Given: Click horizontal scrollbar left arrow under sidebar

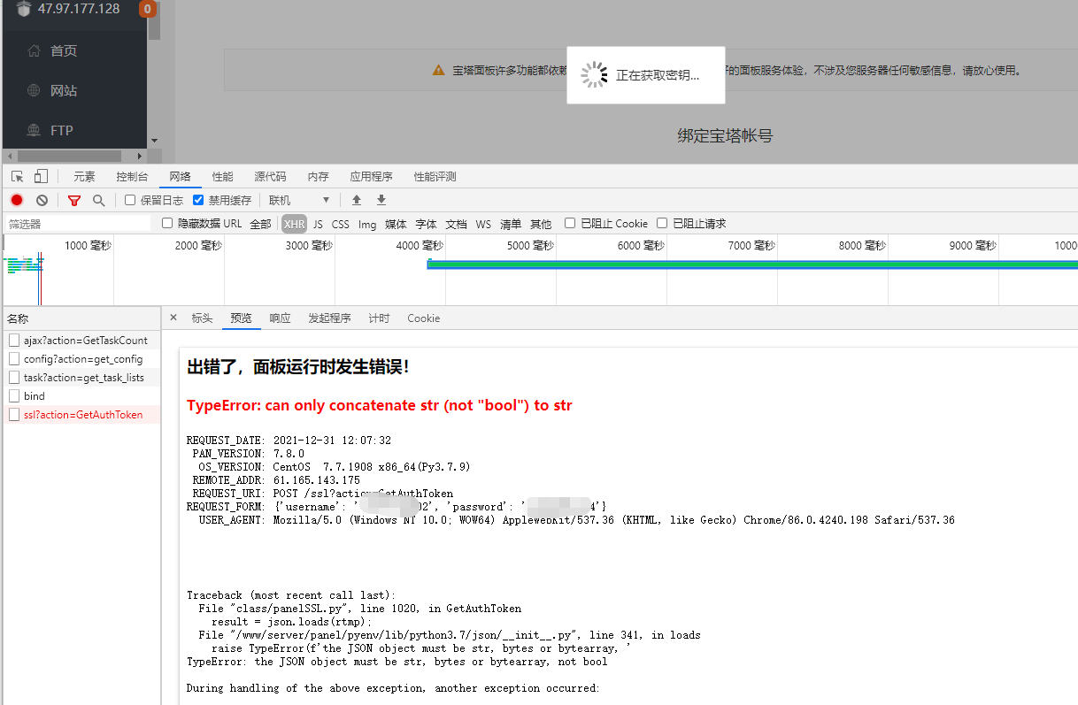Looking at the screenshot, I should (x=10, y=156).
